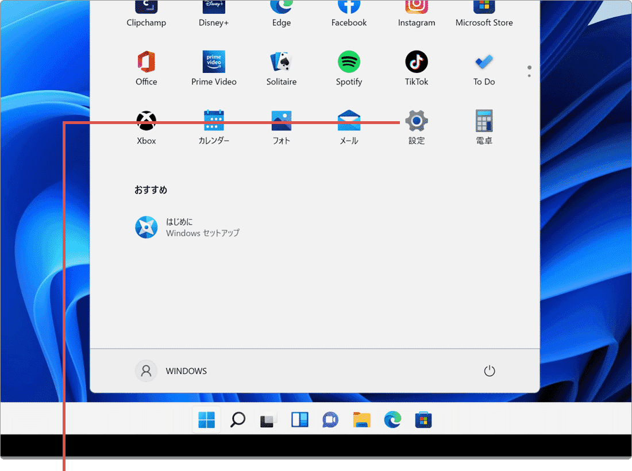Open the メール (Mail) app
The width and height of the screenshot is (632, 471).
pyautogui.click(x=349, y=128)
